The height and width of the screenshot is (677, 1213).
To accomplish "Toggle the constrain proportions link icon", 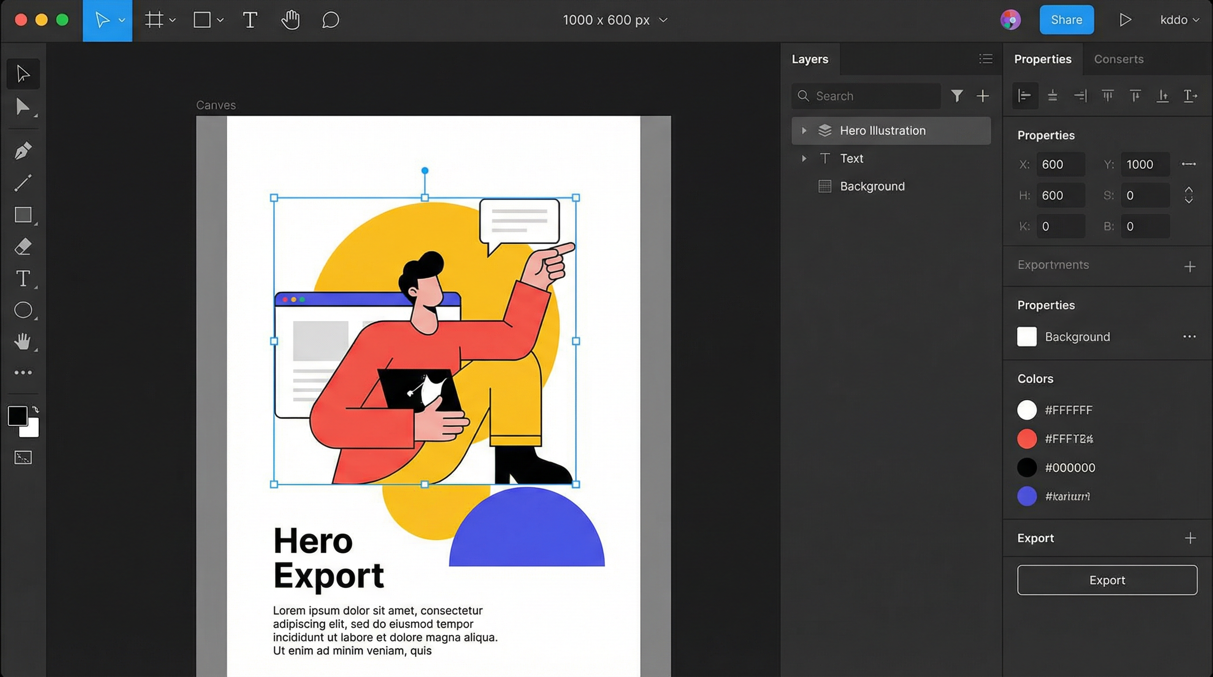I will tap(1188, 164).
